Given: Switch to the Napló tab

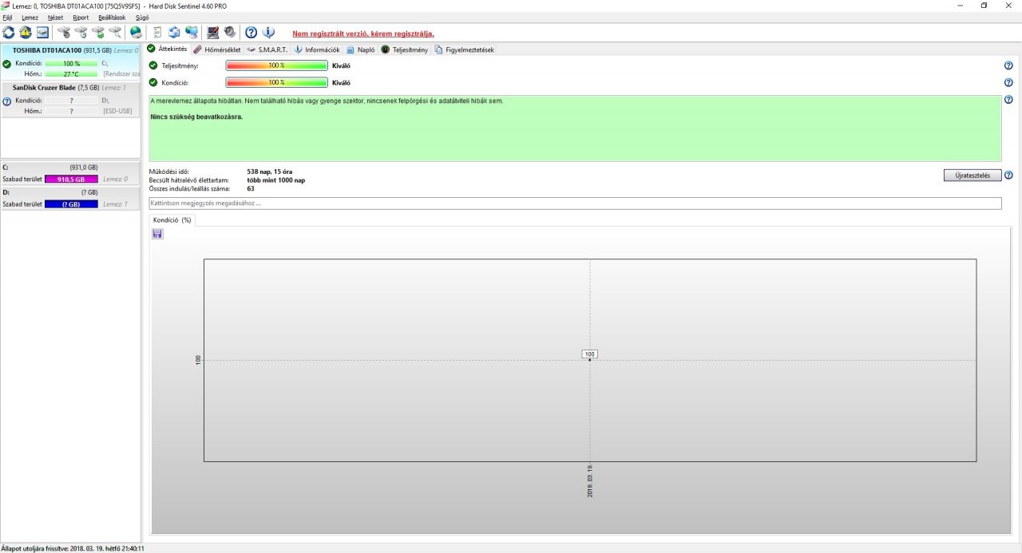Looking at the screenshot, I should 361,49.
